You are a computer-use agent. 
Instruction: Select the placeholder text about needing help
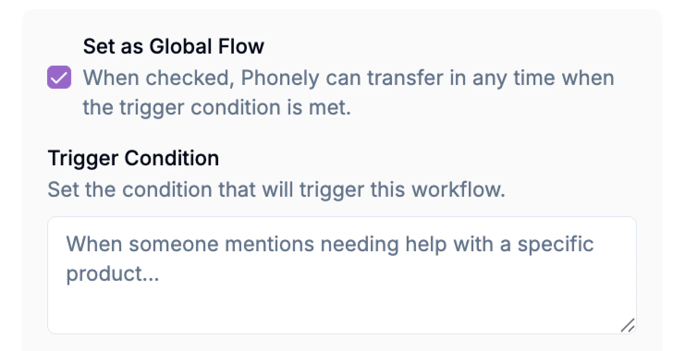pos(330,244)
